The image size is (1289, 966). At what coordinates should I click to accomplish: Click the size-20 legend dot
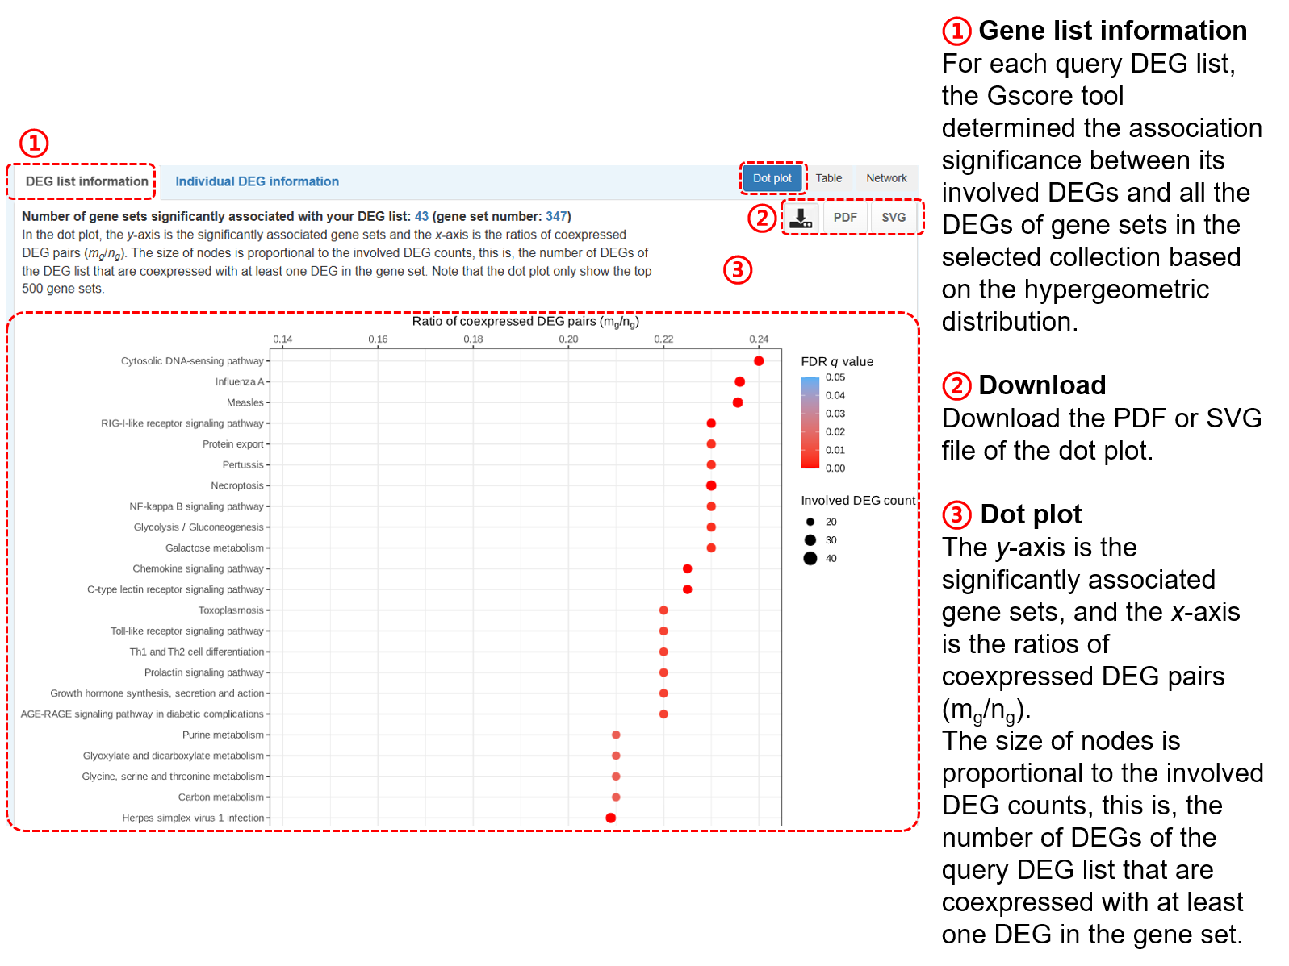pyautogui.click(x=810, y=522)
